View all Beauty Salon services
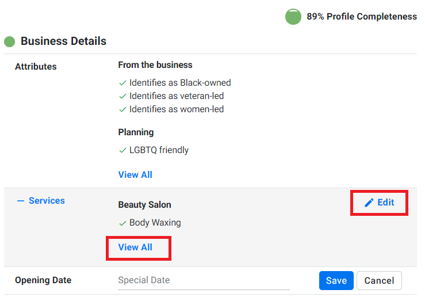This screenshot has width=425, height=301. click(135, 247)
